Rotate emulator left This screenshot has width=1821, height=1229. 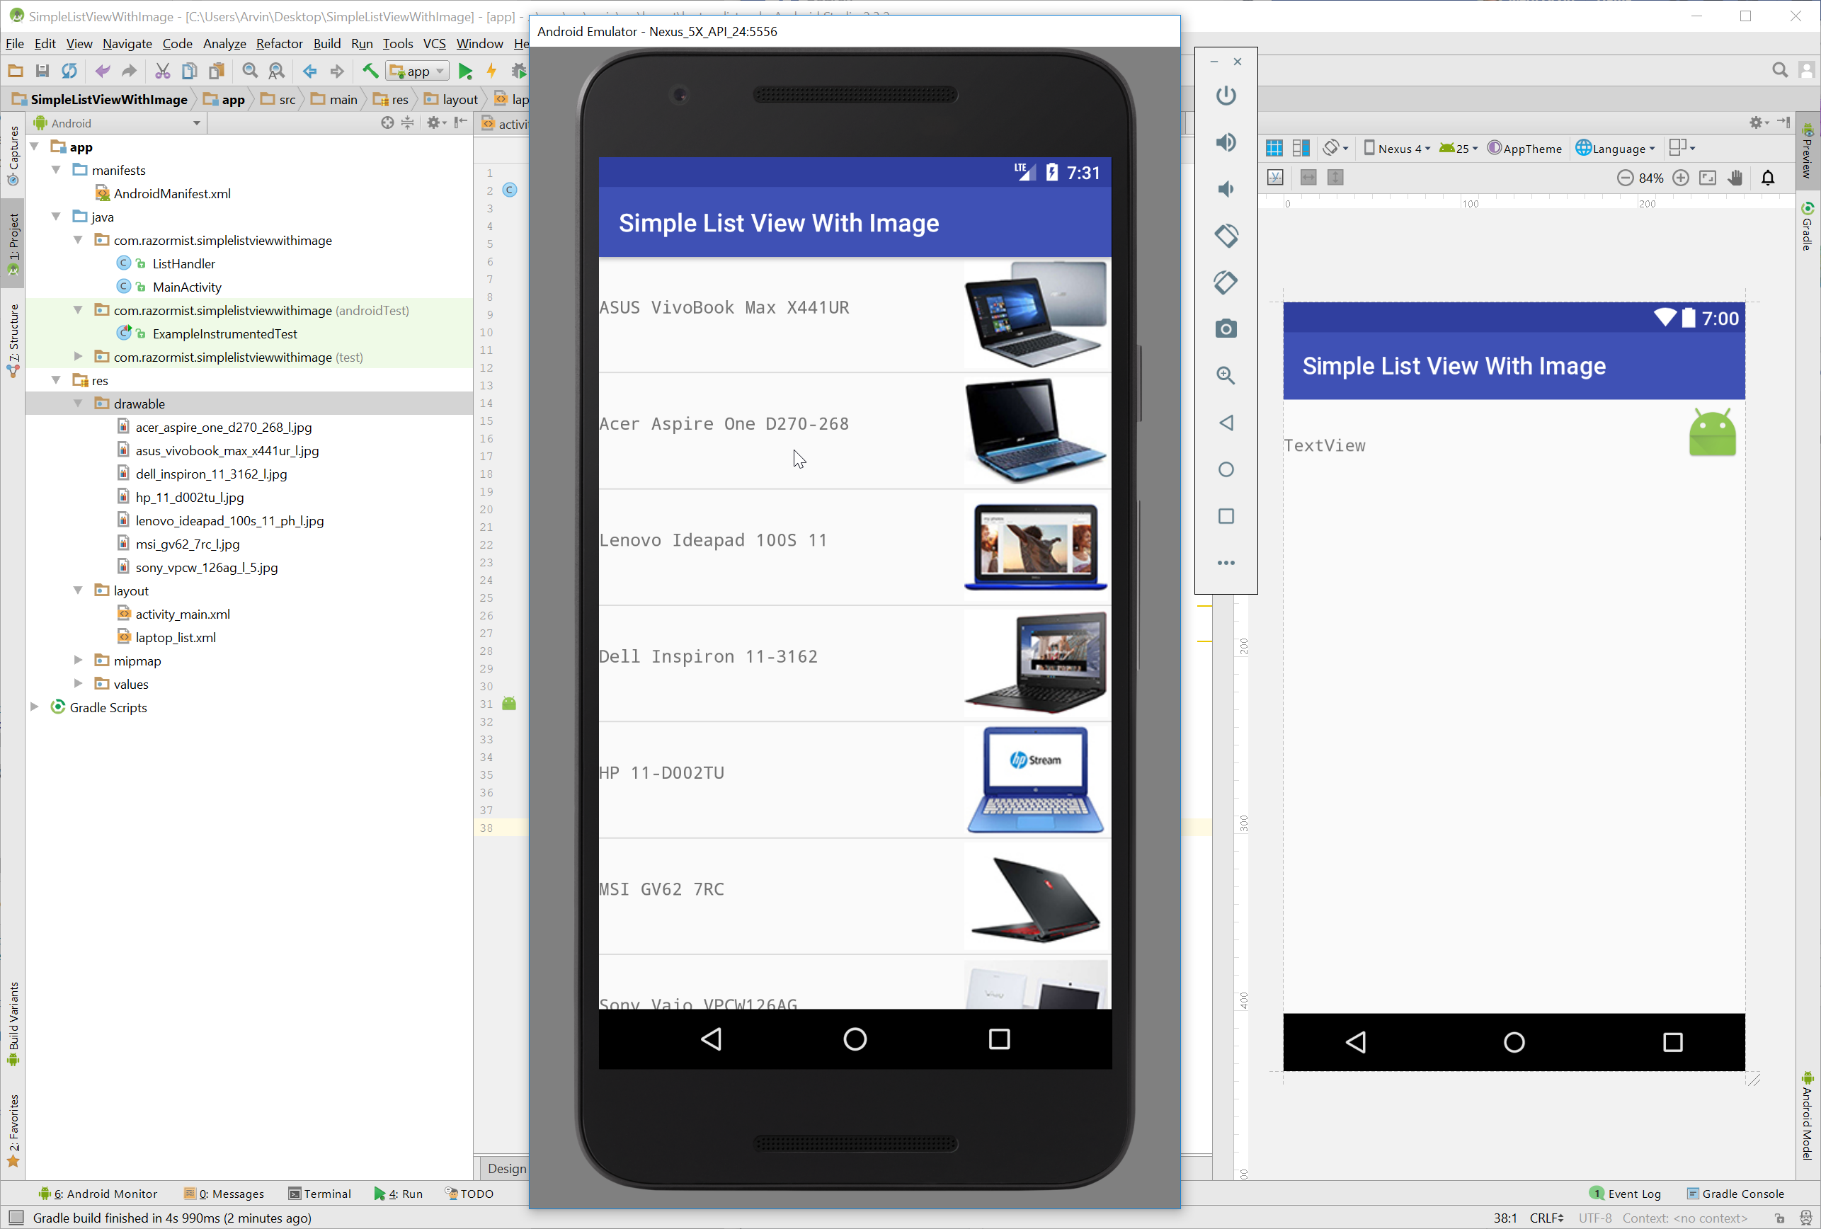point(1226,235)
